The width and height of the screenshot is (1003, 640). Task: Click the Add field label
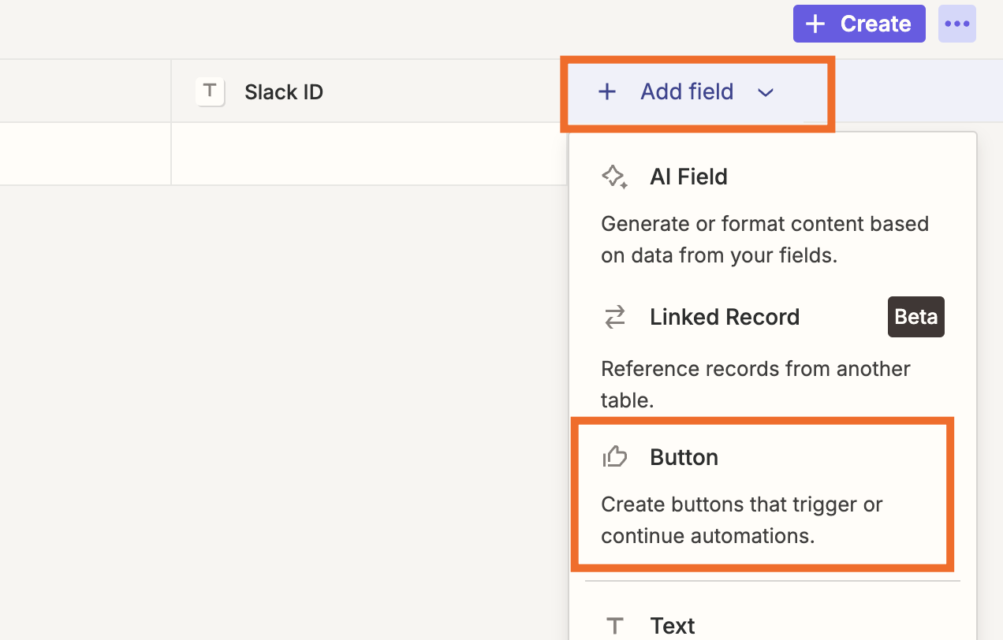click(687, 92)
